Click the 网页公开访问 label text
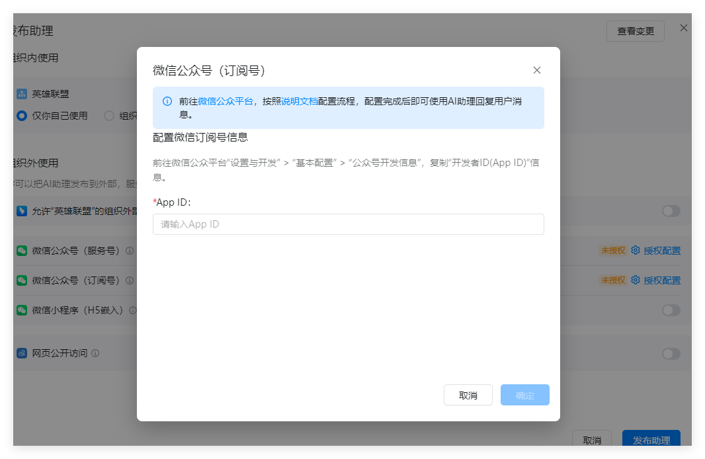Screen dimensions: 705x459 click(60, 353)
